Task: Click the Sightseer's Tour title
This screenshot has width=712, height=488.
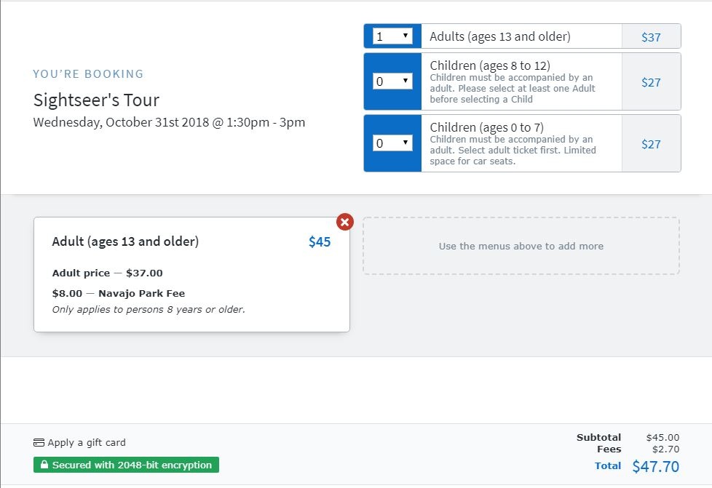Action: (x=96, y=100)
